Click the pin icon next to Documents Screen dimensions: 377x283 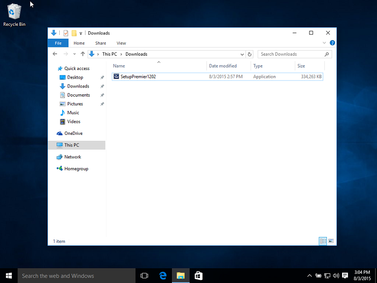point(102,95)
